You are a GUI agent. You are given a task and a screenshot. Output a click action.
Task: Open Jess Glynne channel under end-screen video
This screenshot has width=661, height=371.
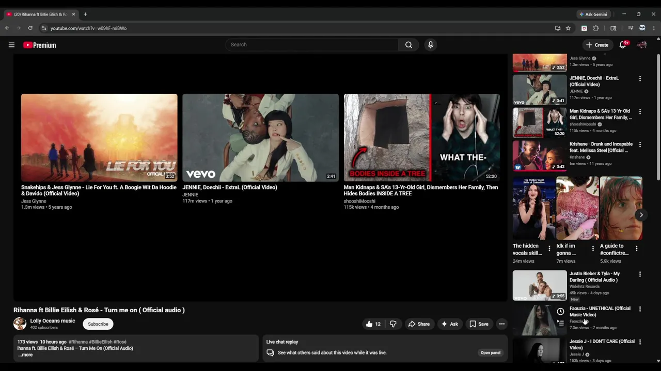(x=34, y=201)
